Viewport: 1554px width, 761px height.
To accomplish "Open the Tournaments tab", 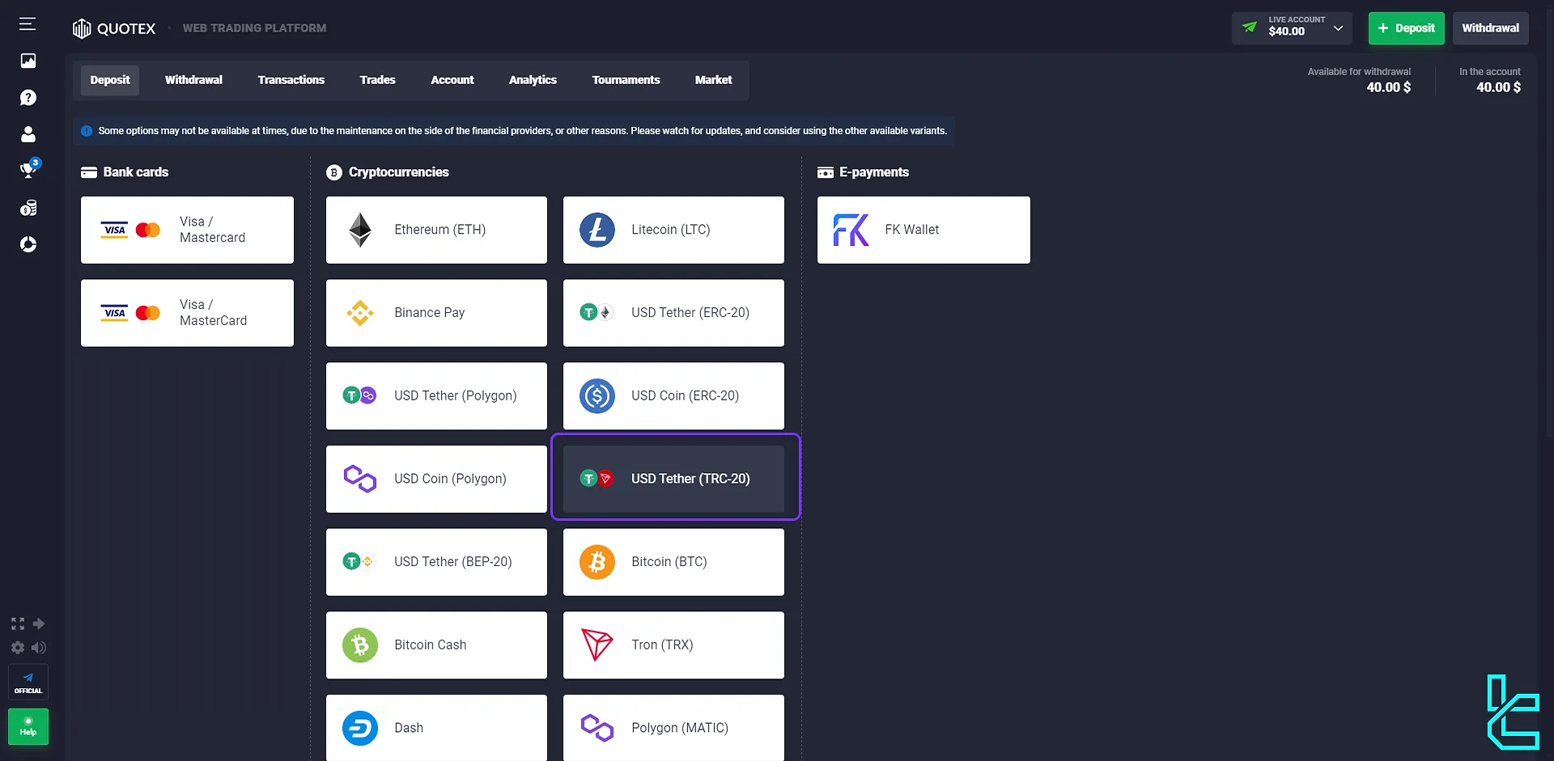I will tap(626, 80).
